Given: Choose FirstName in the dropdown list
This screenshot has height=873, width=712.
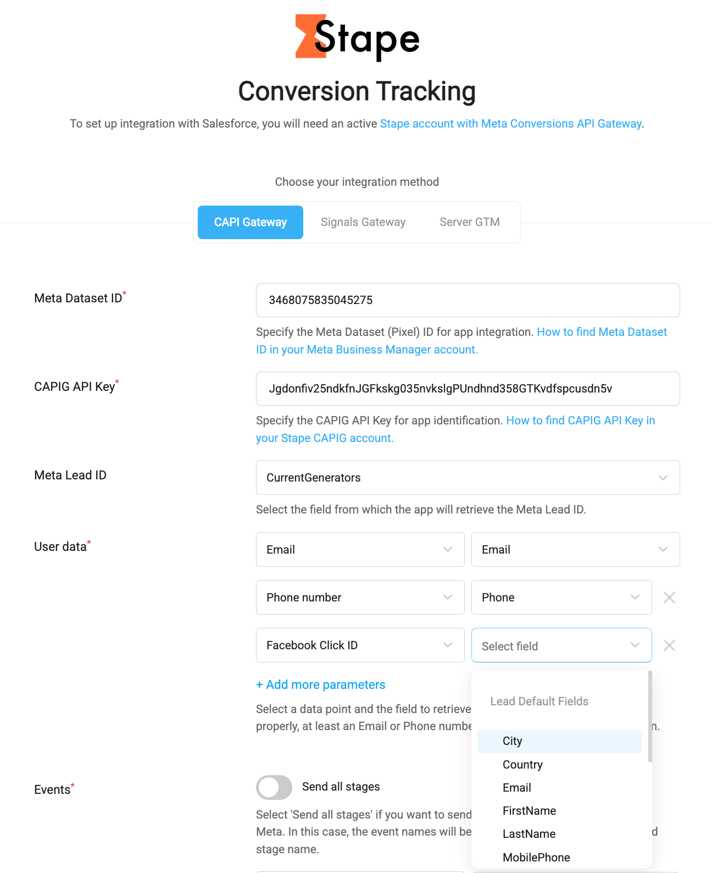Looking at the screenshot, I should click(x=529, y=811).
